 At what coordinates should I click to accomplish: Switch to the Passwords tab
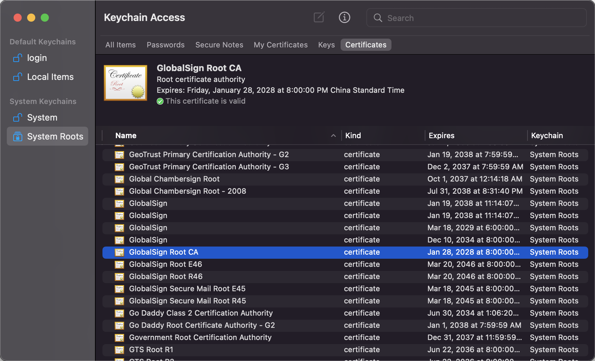(x=166, y=45)
